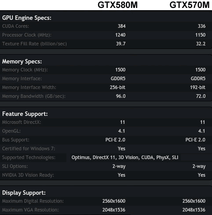Click the 192-bit Memory Interface Width value
Image resolution: width=212 pixels, height=215 pixels.
point(198,87)
